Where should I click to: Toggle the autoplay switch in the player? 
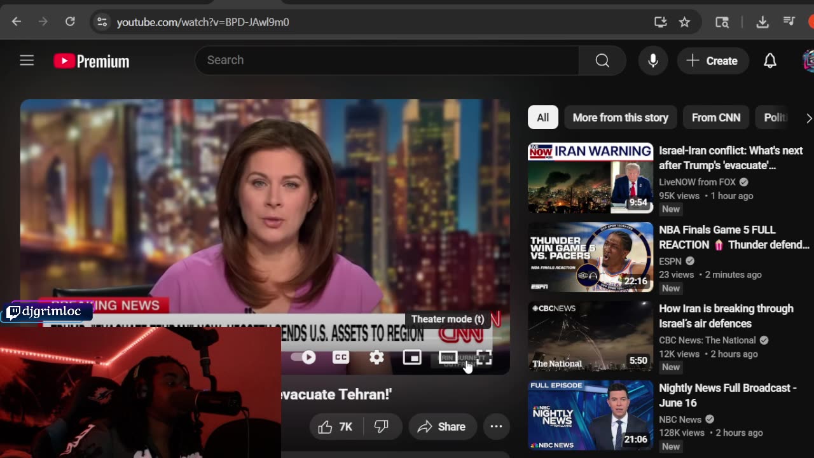tap(303, 357)
